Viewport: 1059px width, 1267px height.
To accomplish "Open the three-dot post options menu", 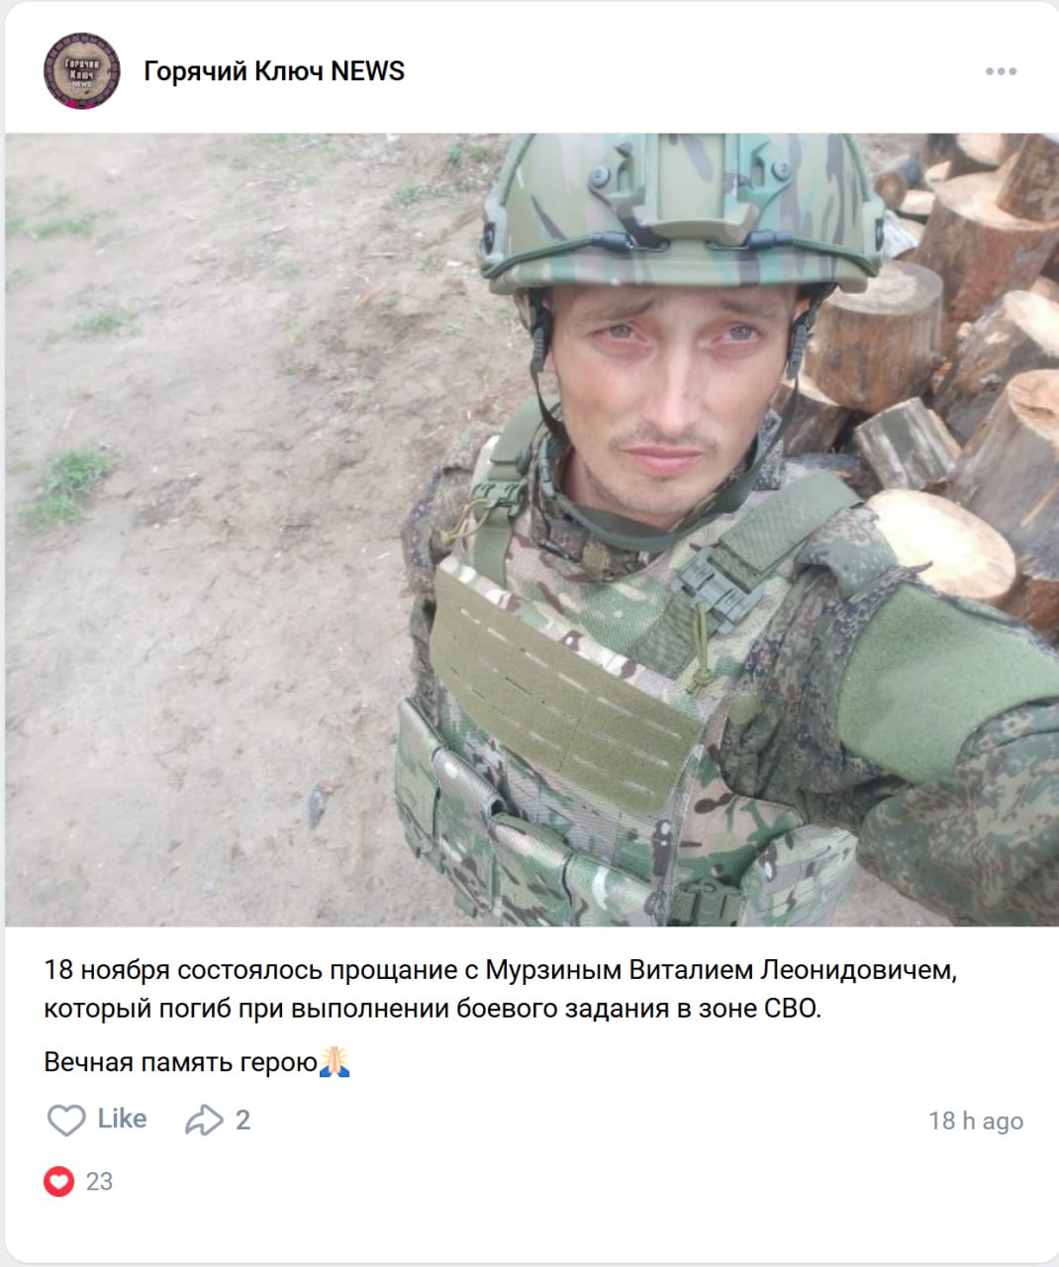I will [1001, 71].
